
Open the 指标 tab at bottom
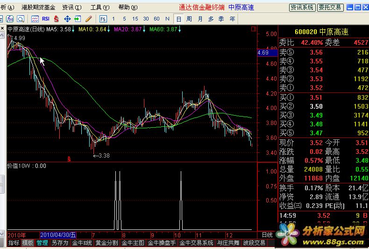[14, 242]
